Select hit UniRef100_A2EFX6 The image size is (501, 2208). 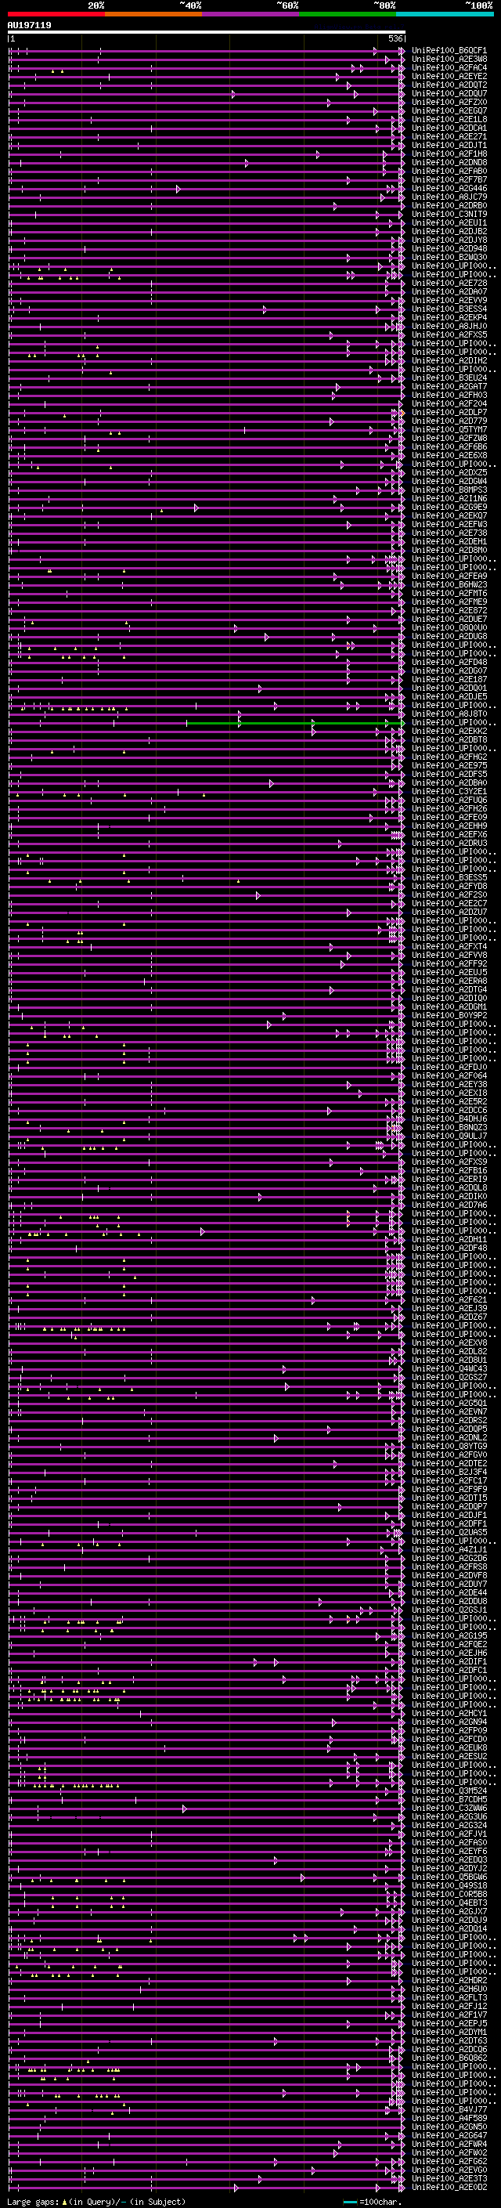pos(449,835)
